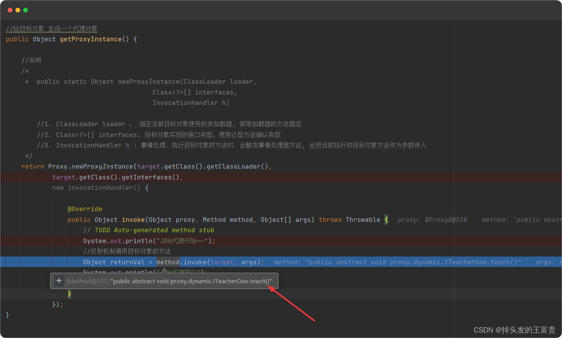The width and height of the screenshot is (562, 338).
Task: Click the tooltip value "public abstract void proxy.dynamic.ITeacherDao.teach()"
Action: click(x=191, y=281)
